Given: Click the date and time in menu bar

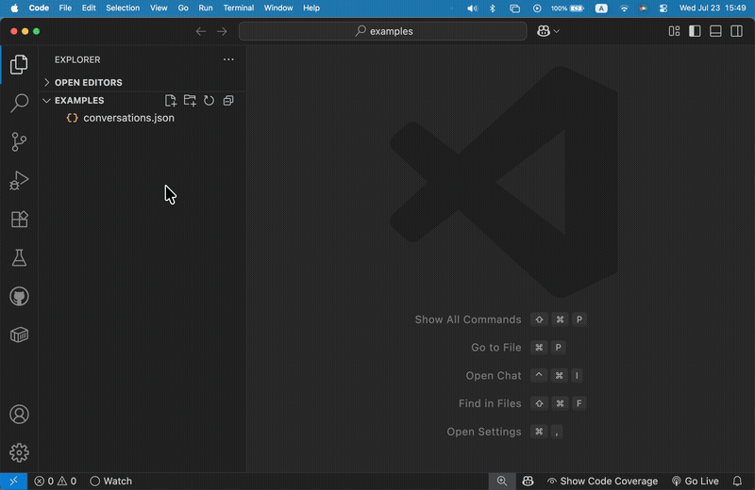Looking at the screenshot, I should (x=713, y=8).
